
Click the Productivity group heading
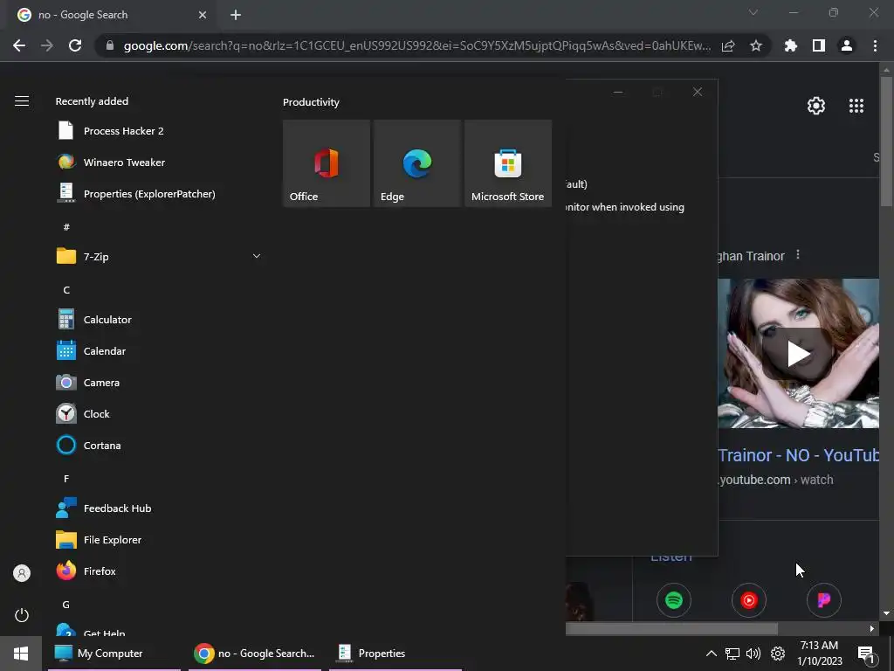click(x=312, y=102)
